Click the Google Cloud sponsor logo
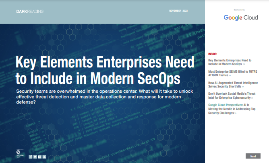This screenshot has height=163, width=269. point(241,17)
